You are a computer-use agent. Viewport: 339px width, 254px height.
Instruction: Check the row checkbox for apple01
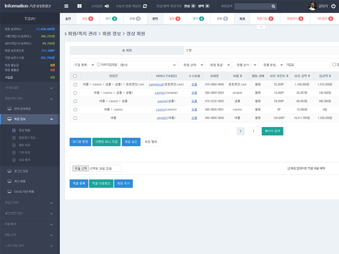coord(75,118)
